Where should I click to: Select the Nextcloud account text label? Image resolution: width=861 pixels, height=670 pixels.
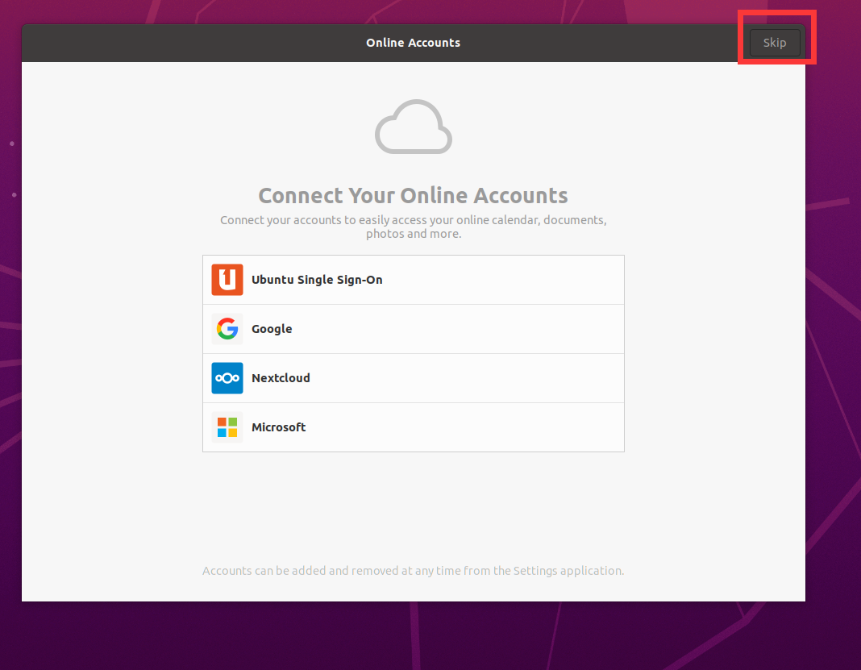tap(281, 378)
